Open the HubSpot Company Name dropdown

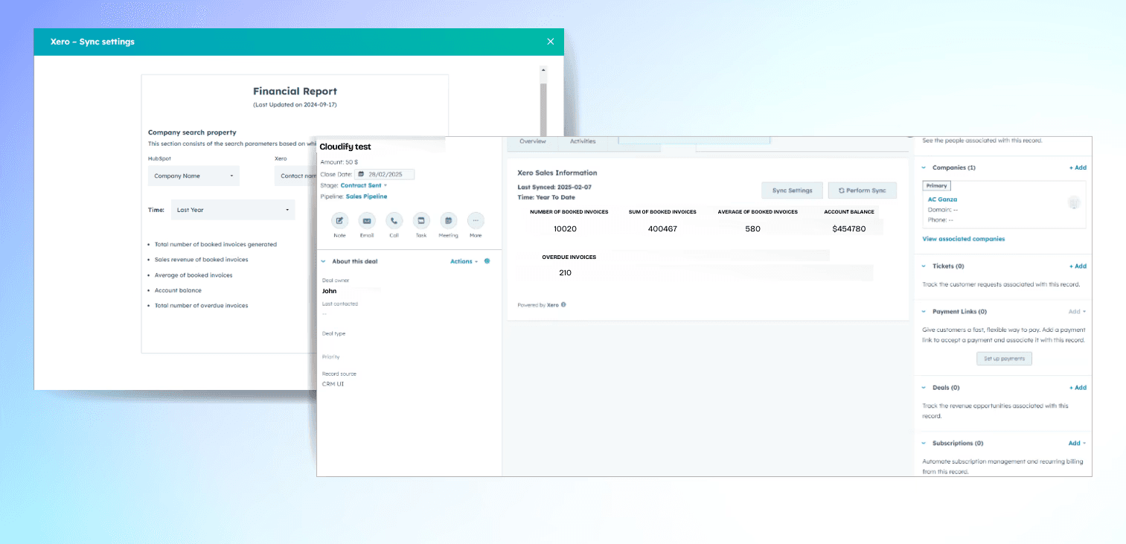coord(193,176)
